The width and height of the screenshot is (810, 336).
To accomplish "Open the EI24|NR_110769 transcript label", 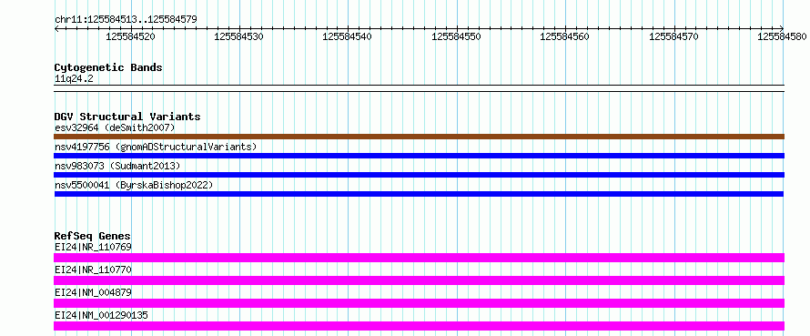I will [x=93, y=247].
